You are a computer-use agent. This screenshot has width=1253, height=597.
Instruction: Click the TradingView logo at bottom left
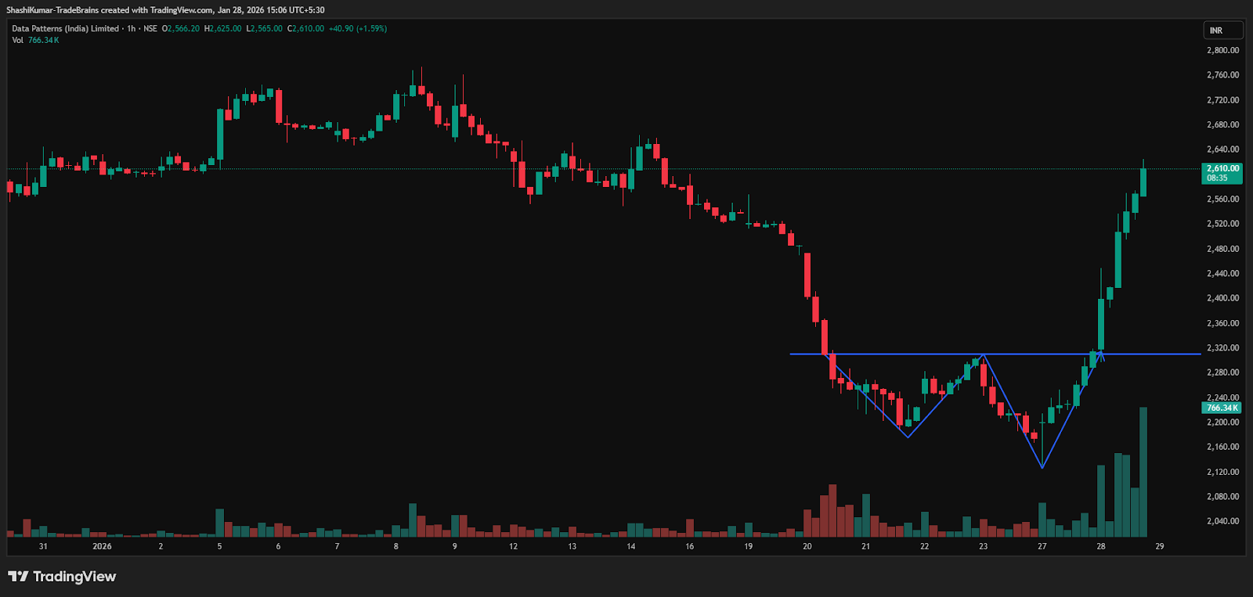click(x=62, y=577)
